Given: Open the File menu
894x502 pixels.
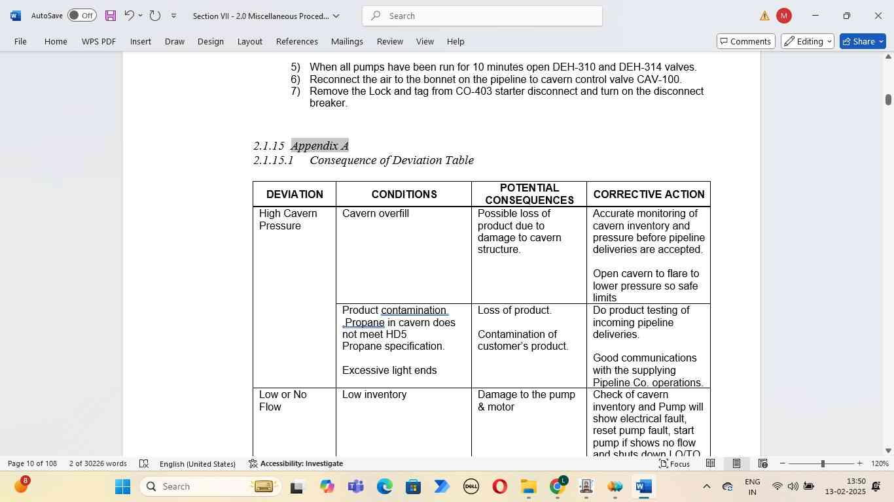Looking at the screenshot, I should (x=20, y=41).
